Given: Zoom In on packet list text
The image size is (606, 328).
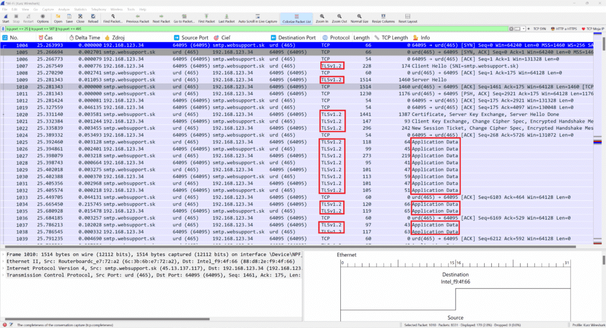Looking at the screenshot, I should point(322,18).
